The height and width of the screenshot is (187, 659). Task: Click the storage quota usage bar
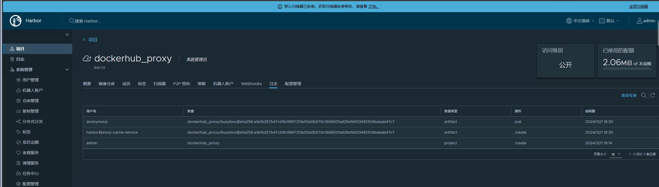pyautogui.click(x=627, y=69)
